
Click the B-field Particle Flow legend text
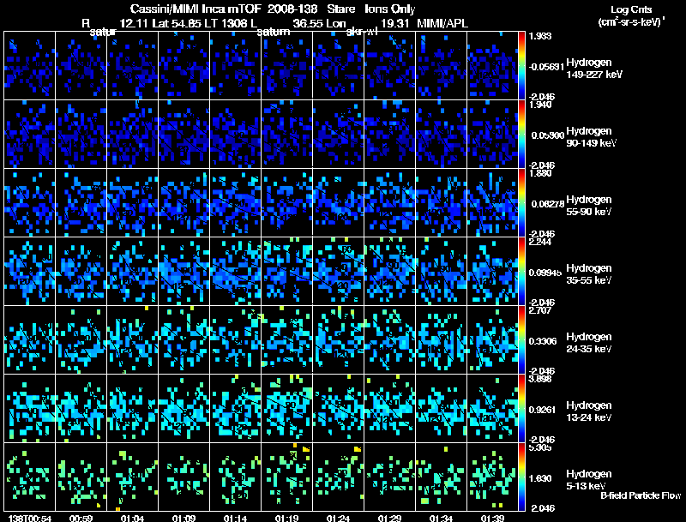(640, 495)
